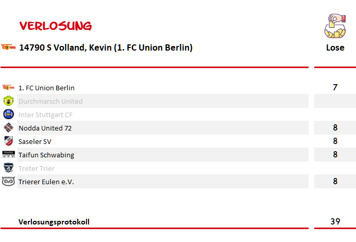
Task: Click the Union Berlin logo beside player name
Action: click(x=9, y=47)
